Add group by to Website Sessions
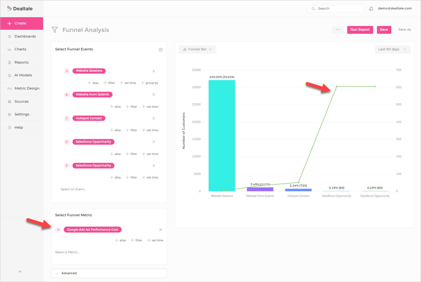Image resolution: width=421 pixels, height=282 pixels. point(150,83)
